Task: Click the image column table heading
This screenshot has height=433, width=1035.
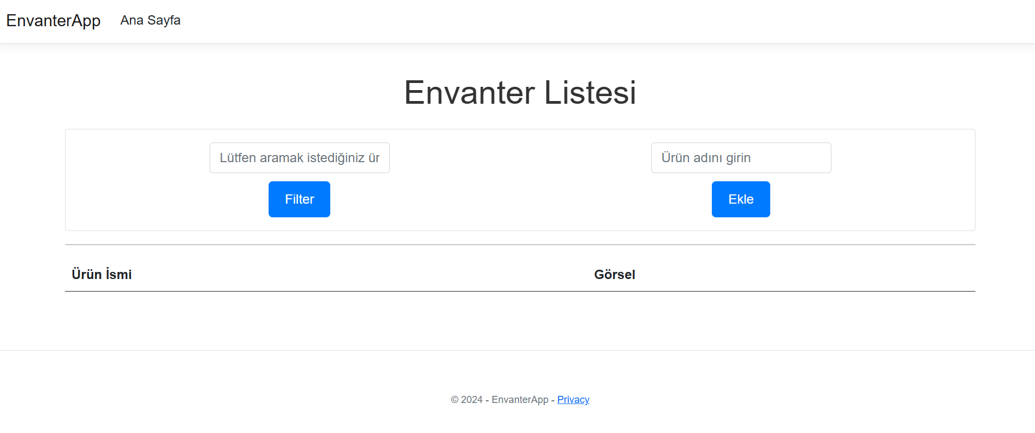Action: click(x=615, y=274)
